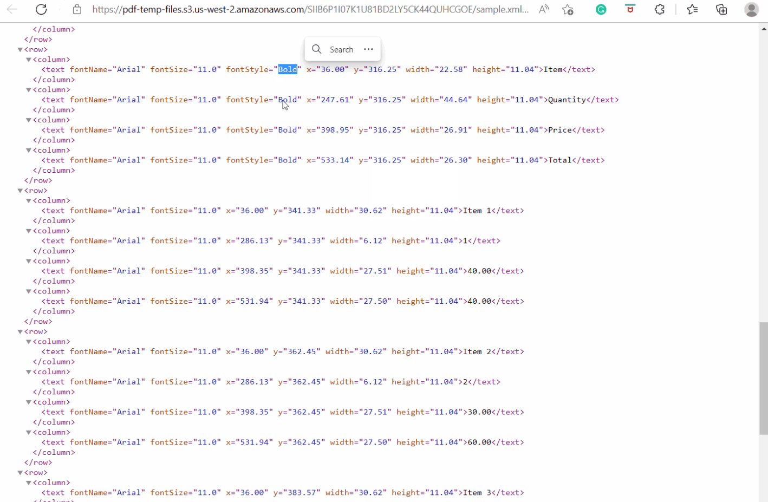Collapse the row with Item 2 data

20,331
